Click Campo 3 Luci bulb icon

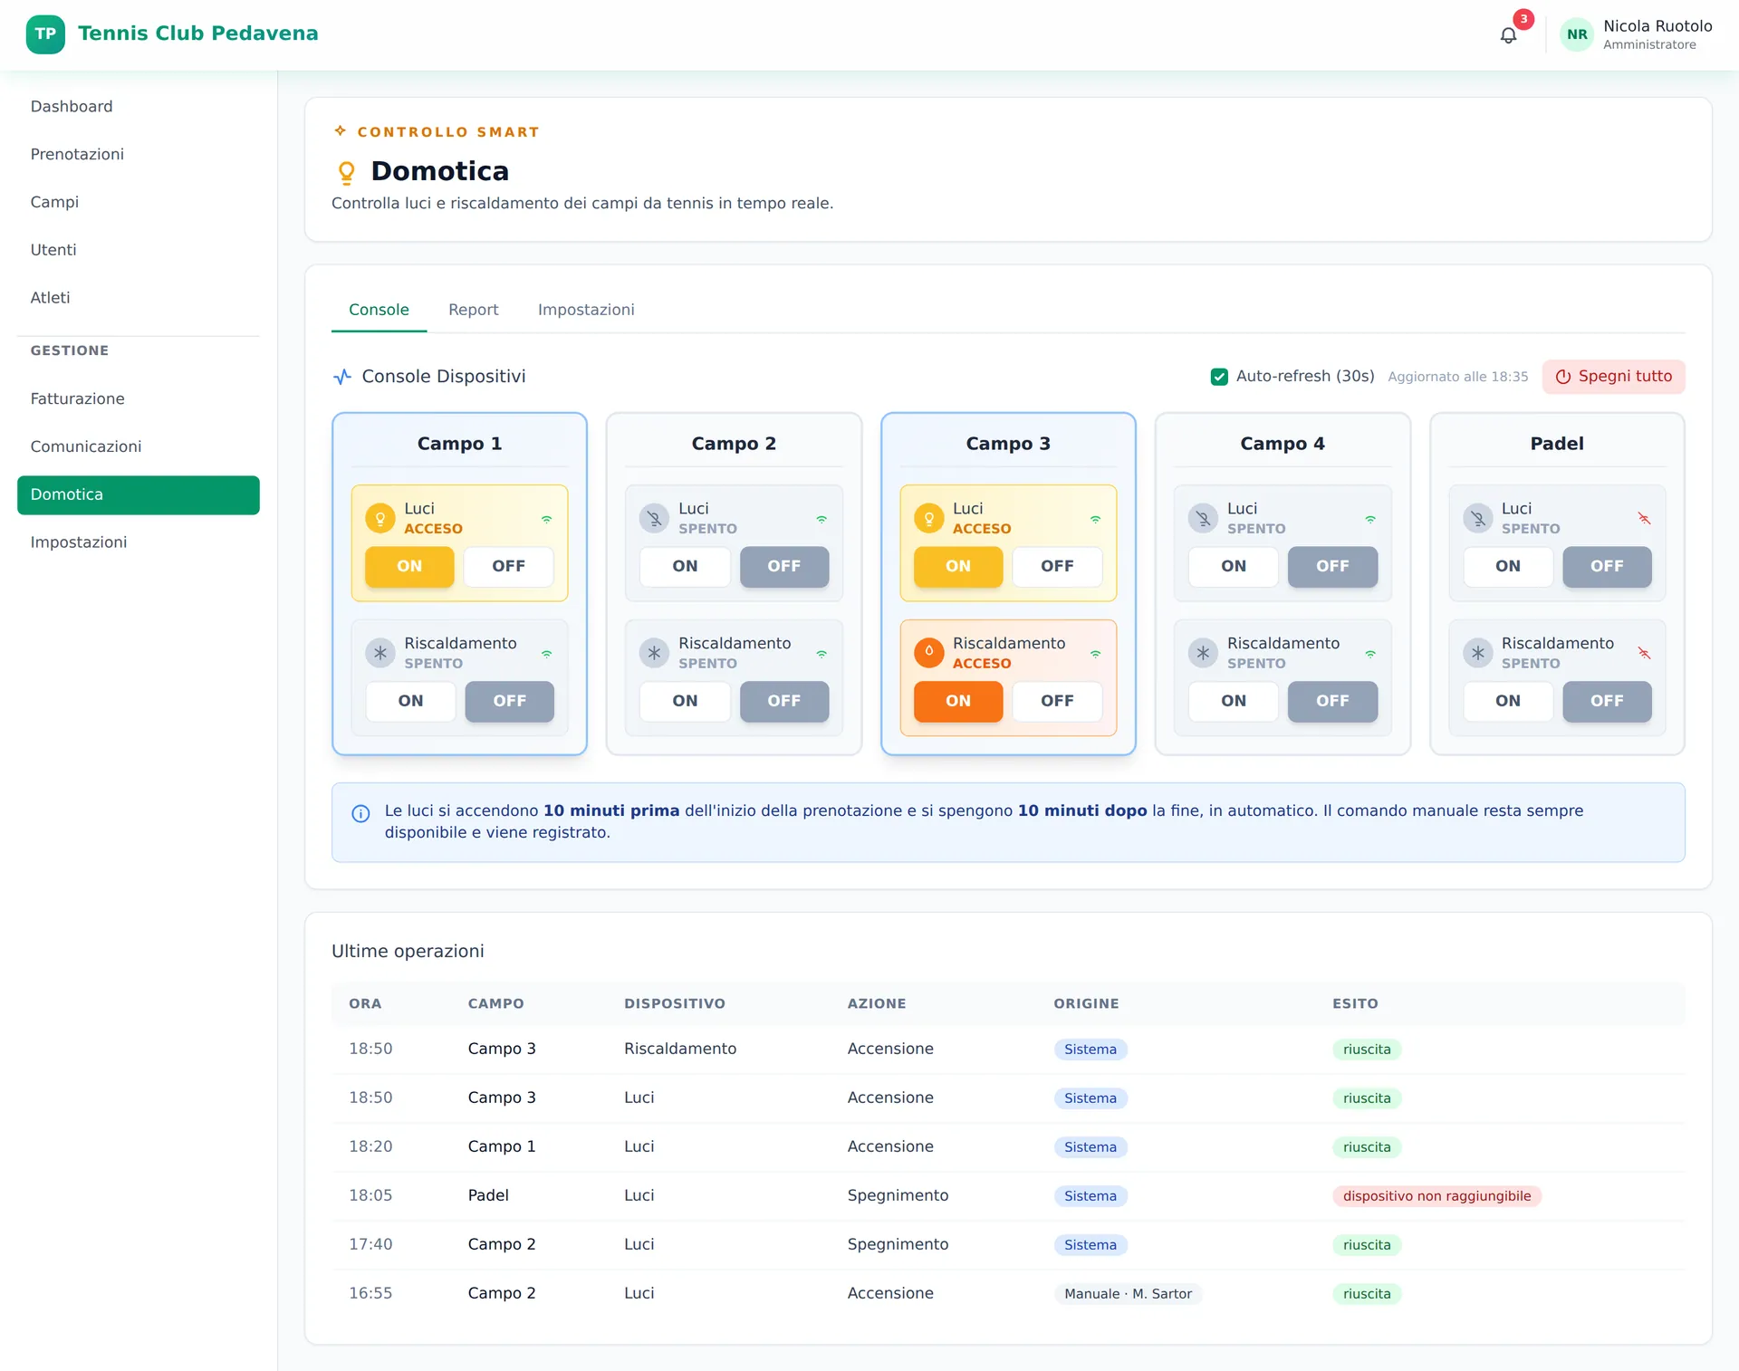coord(928,518)
